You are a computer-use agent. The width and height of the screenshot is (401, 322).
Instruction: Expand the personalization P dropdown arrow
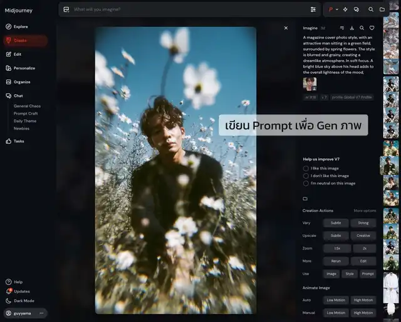[337, 9]
